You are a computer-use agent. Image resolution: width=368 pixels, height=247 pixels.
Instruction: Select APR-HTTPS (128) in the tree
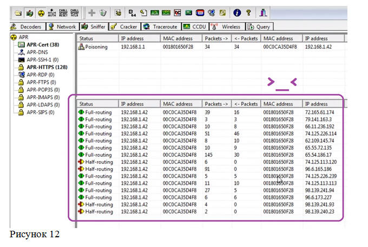(x=47, y=67)
